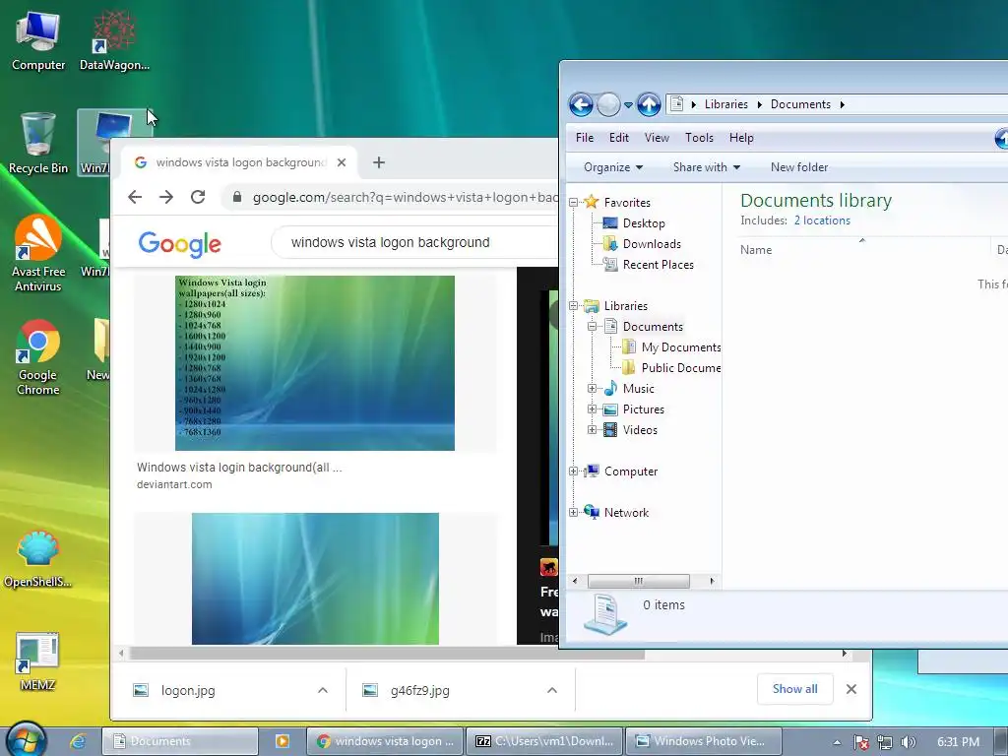The height and width of the screenshot is (756, 1008).
Task: Click Explorer navigation pane horizontal scrollbar
Action: (x=638, y=581)
